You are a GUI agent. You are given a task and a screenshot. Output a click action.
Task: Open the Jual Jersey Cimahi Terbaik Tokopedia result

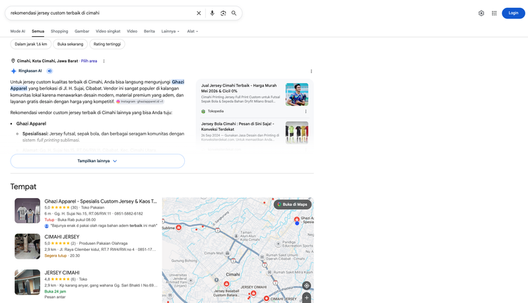(x=239, y=88)
